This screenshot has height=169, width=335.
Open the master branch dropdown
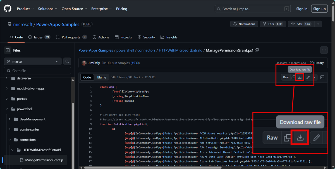tap(32, 61)
